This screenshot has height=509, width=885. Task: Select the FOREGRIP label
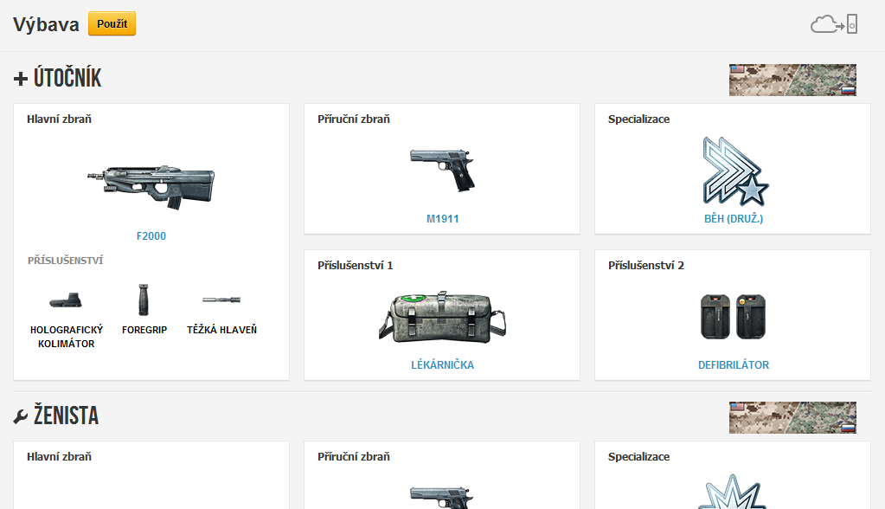point(144,330)
